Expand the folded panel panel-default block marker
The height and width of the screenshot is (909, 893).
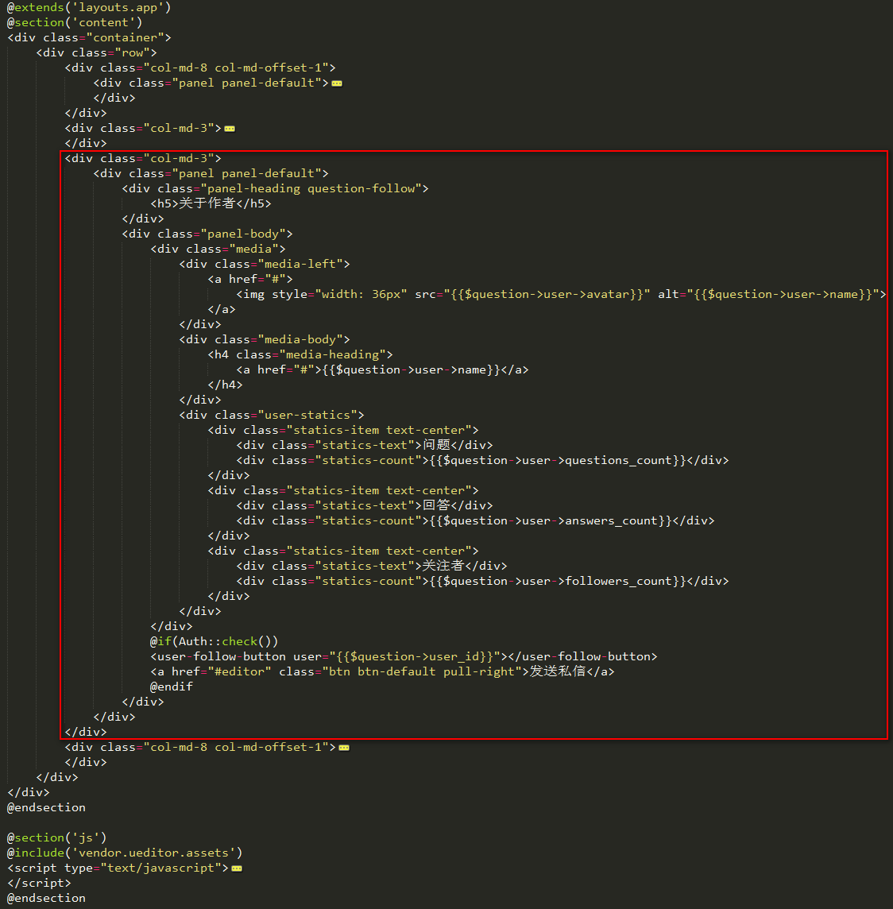337,83
